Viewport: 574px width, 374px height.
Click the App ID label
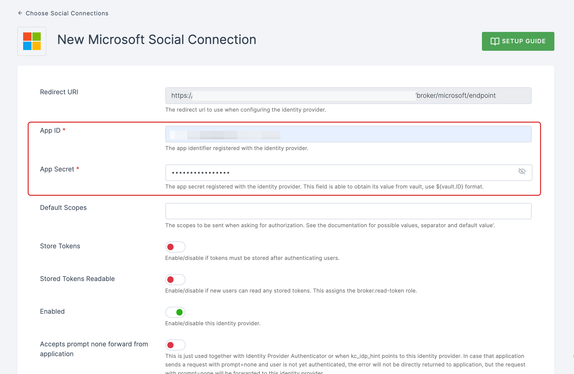[x=50, y=130]
